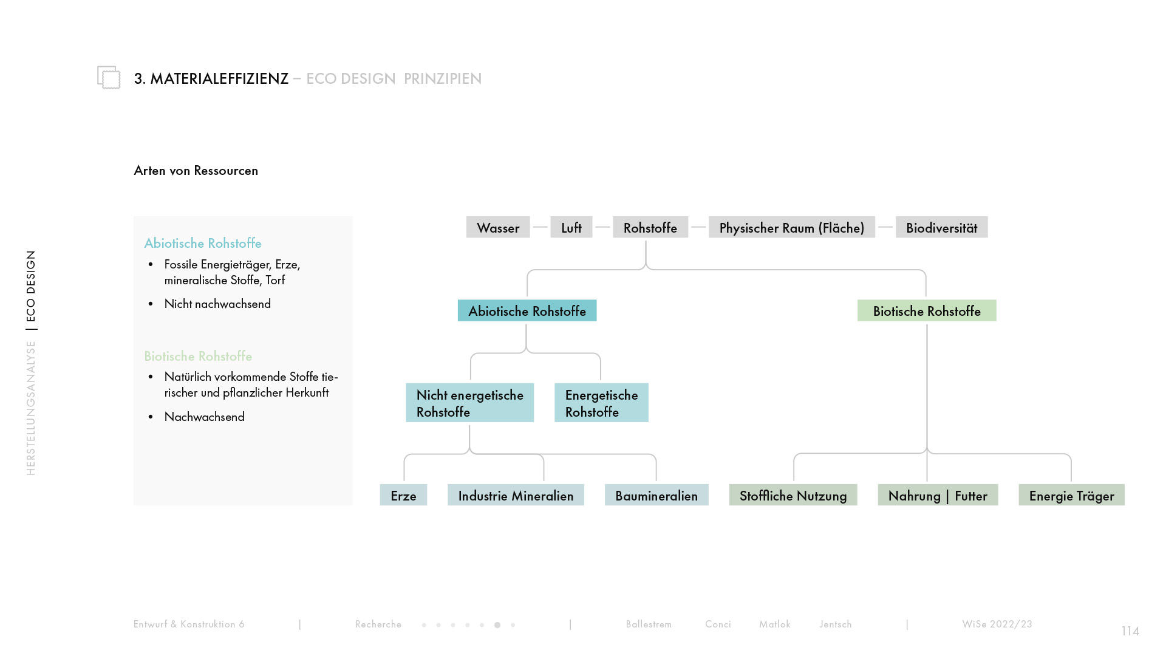This screenshot has height=656, width=1166.
Task: Click the last progress dot in footer
Action: [x=513, y=624]
